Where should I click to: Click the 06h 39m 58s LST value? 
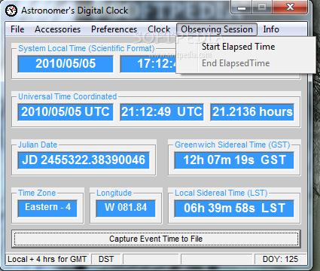234,209
